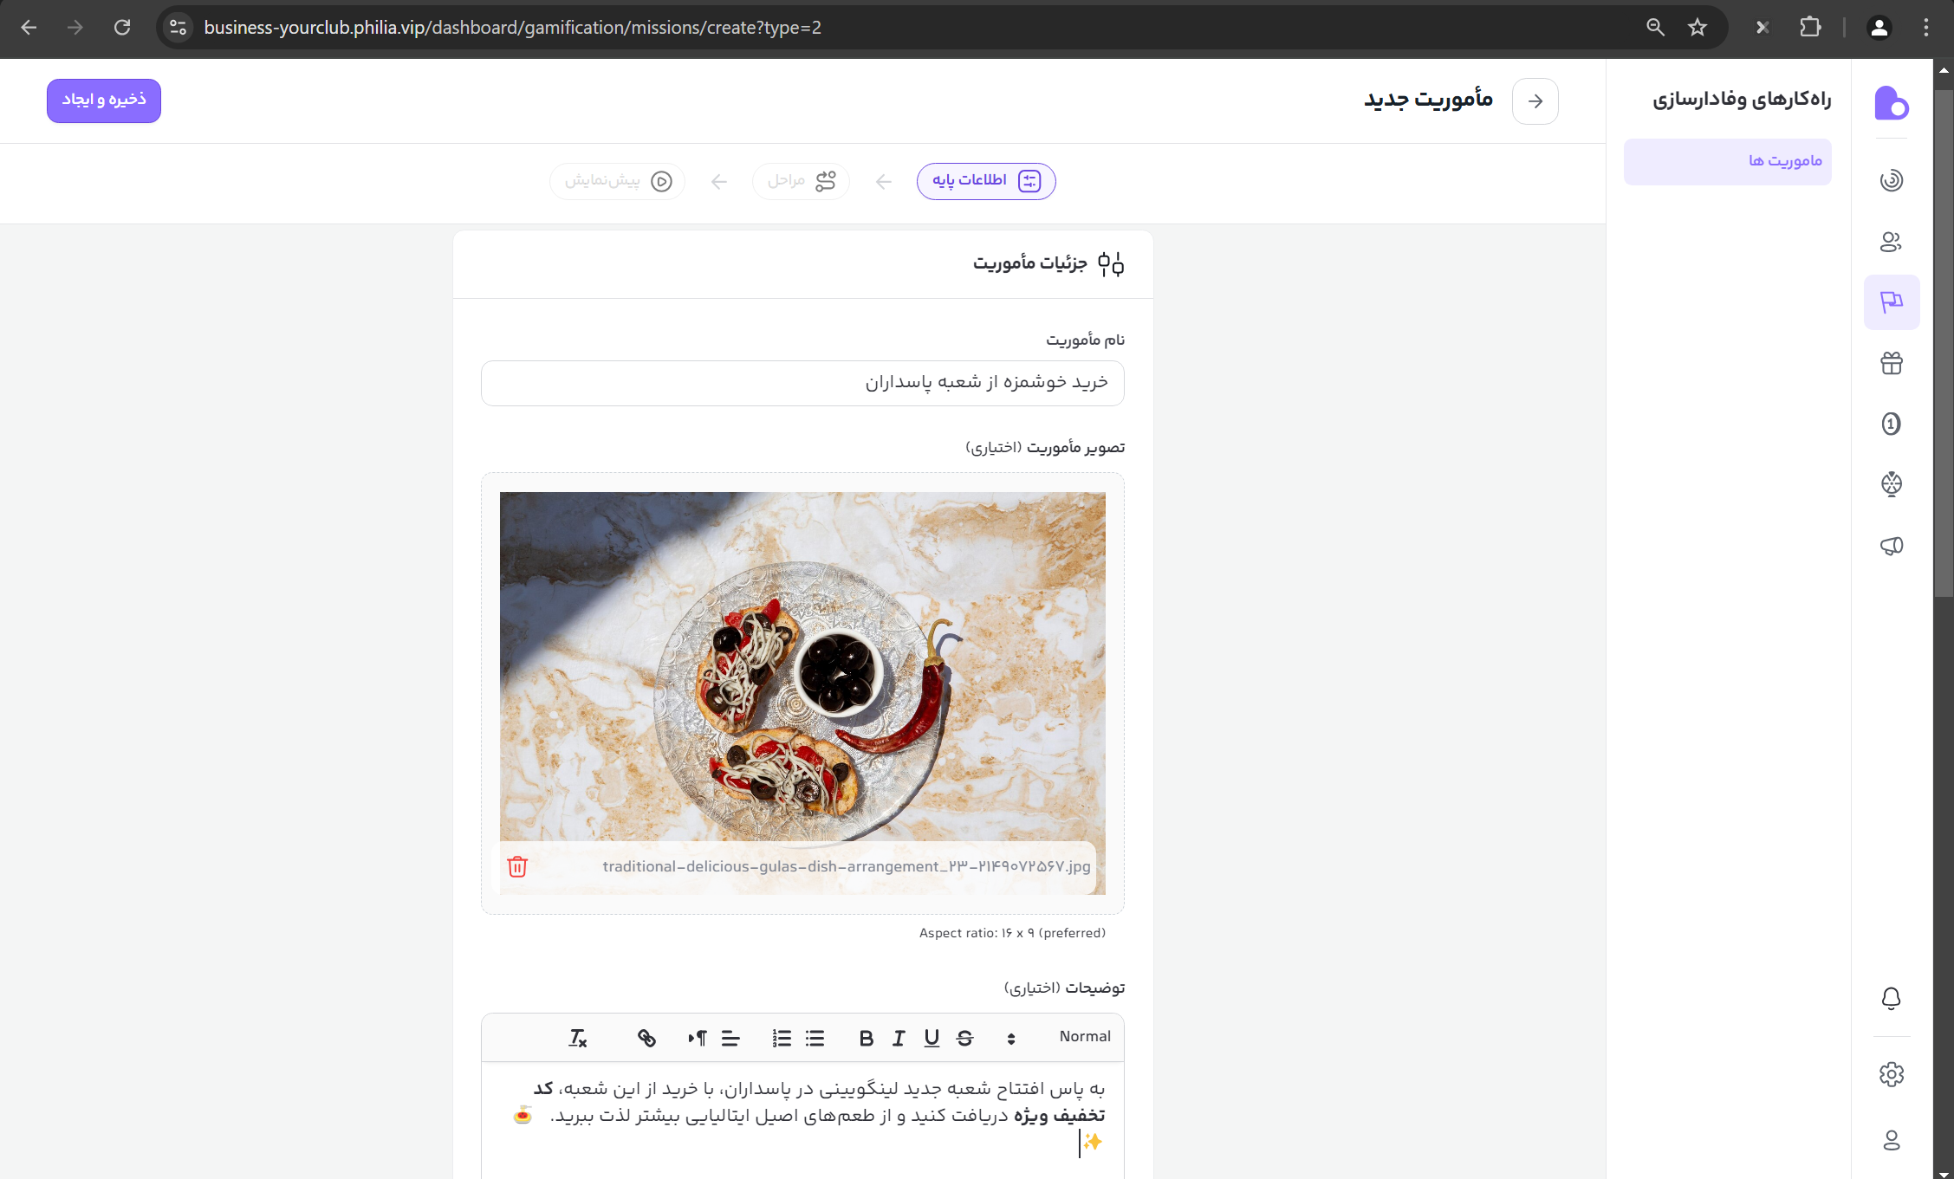1954x1179 pixels.
Task: Switch to the مراحل step tab
Action: pyautogui.click(x=801, y=181)
